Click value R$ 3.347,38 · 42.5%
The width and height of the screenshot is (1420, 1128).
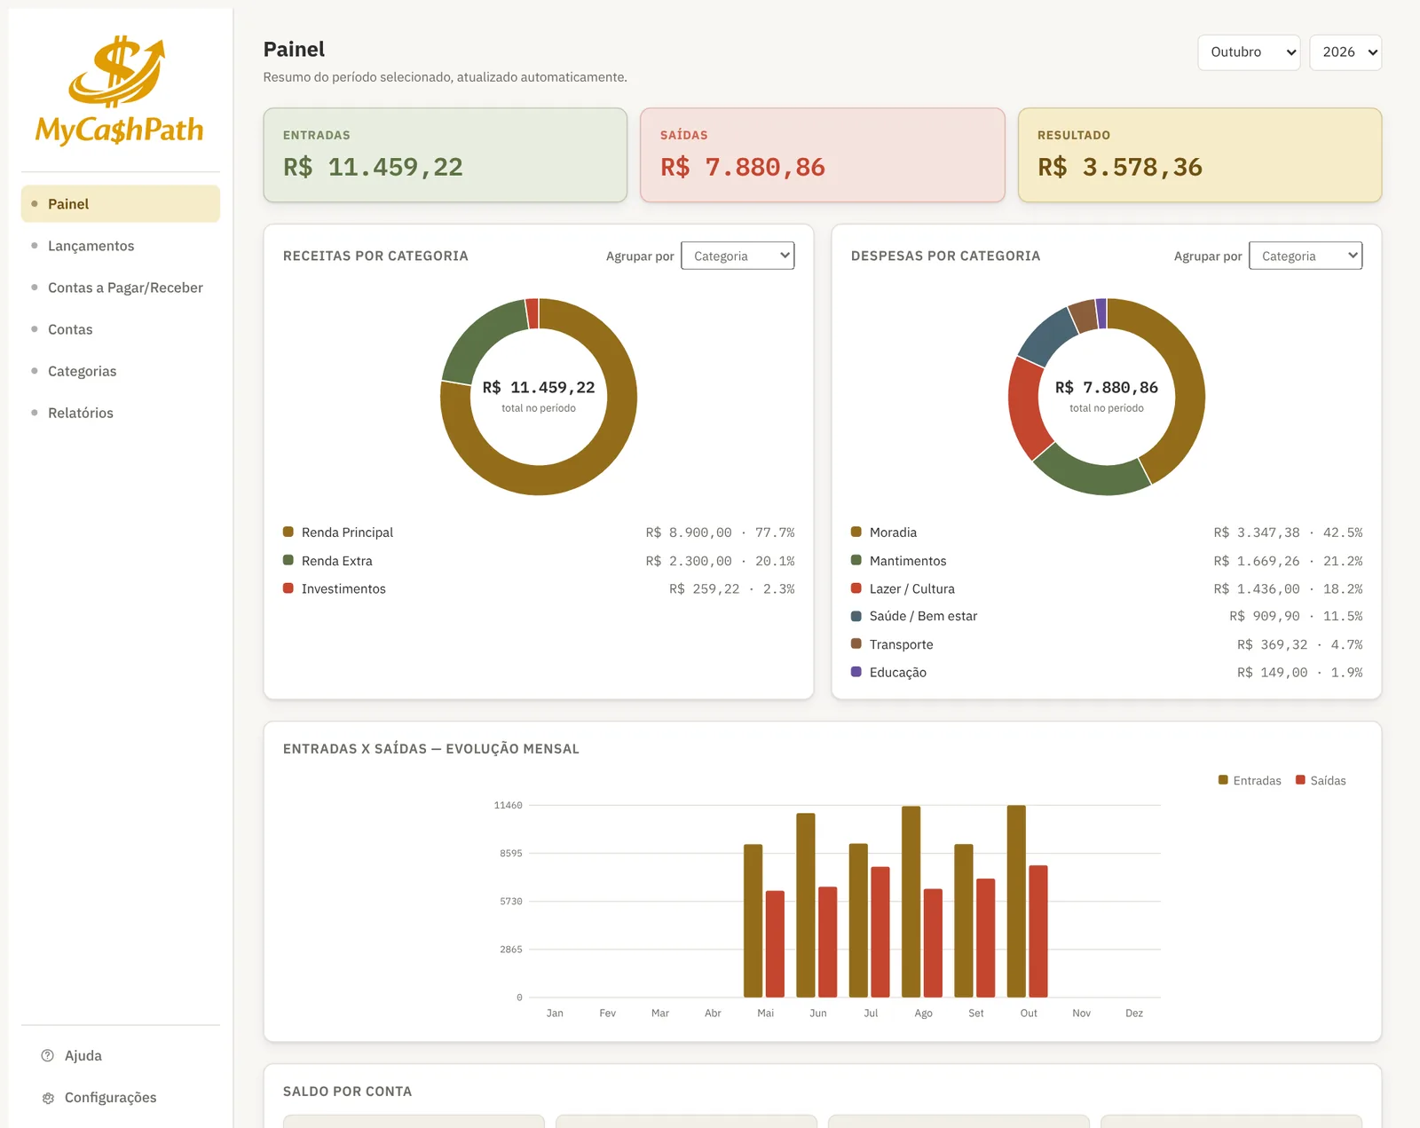coord(1288,532)
